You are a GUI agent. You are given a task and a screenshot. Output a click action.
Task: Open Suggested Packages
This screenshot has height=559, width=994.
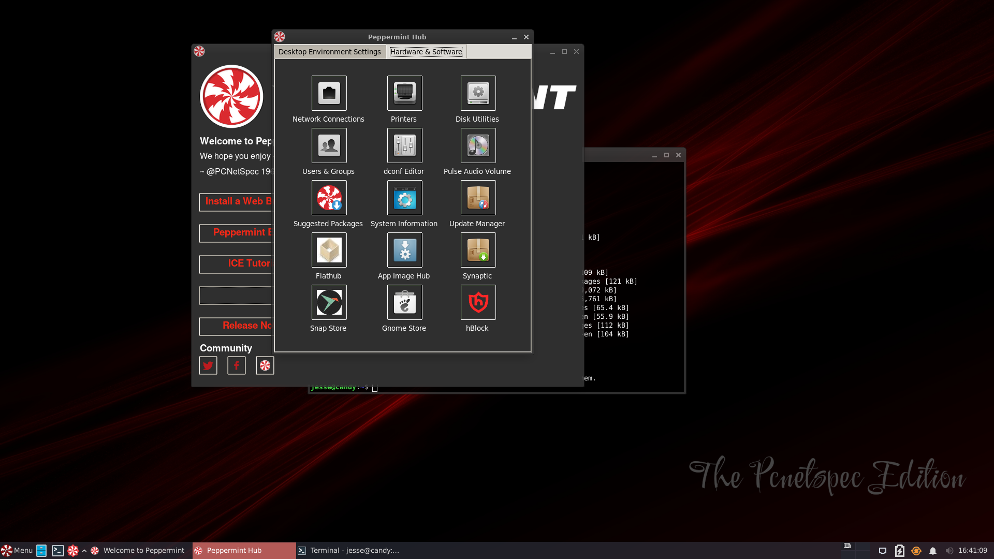(329, 198)
